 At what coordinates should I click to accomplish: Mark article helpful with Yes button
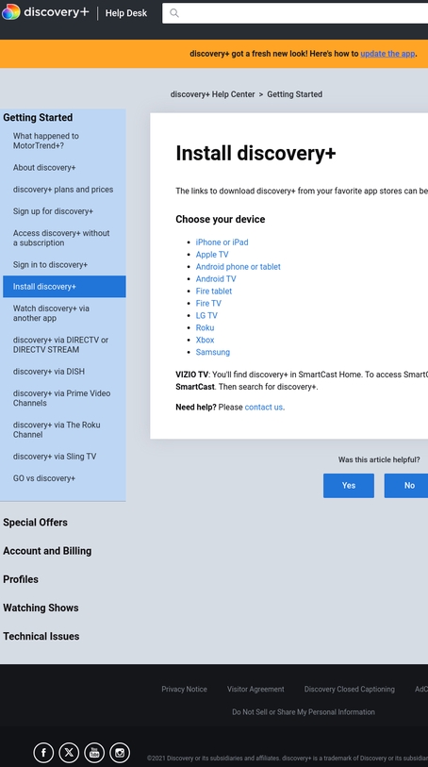pos(349,486)
